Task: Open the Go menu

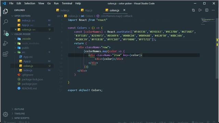Action: (x=49, y=3)
